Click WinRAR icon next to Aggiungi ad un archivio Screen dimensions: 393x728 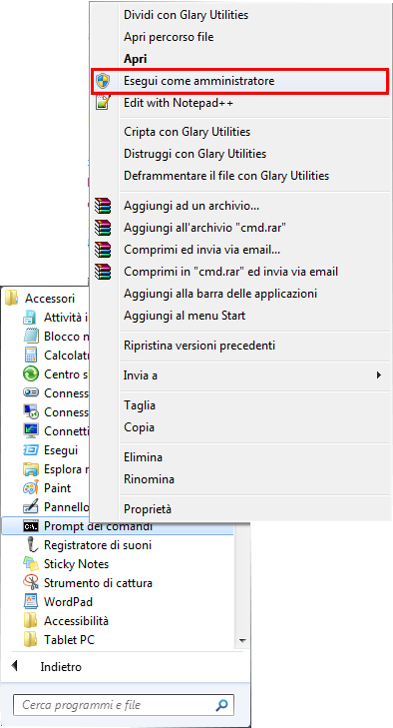pos(103,206)
